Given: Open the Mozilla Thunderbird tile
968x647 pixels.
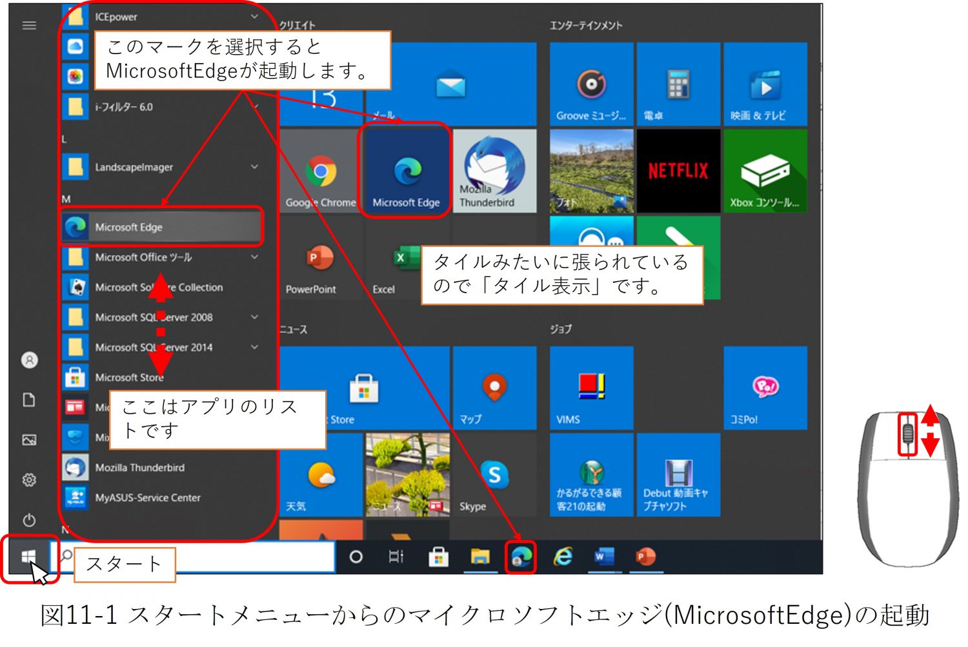Looking at the screenshot, I should tap(494, 171).
